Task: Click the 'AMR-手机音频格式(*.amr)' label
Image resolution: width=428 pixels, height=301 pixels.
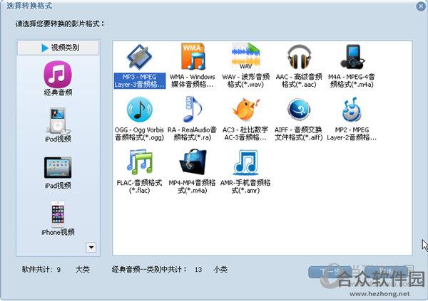Action: click(x=245, y=186)
